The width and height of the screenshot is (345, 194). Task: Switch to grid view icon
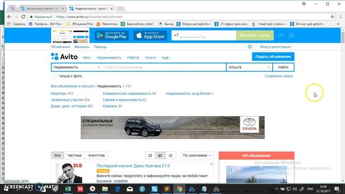[150, 156]
